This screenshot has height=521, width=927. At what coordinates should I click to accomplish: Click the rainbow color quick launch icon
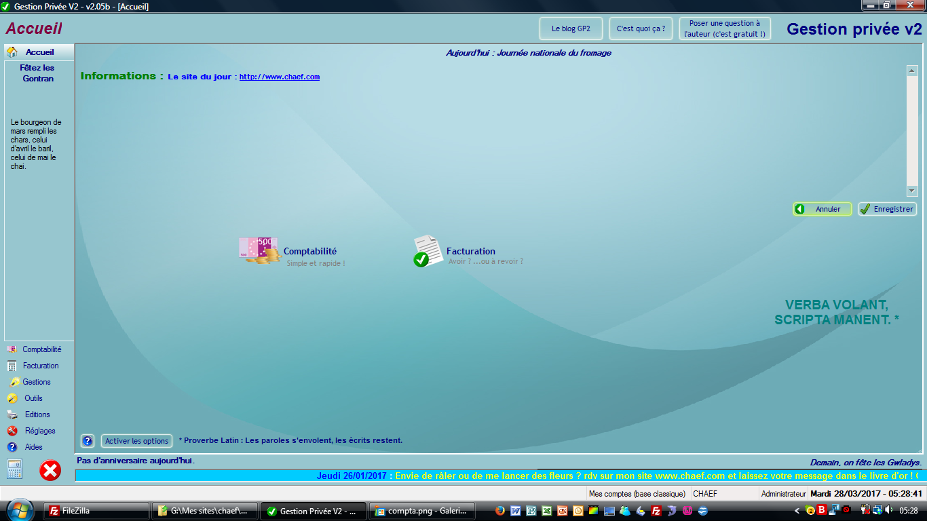pos(594,511)
